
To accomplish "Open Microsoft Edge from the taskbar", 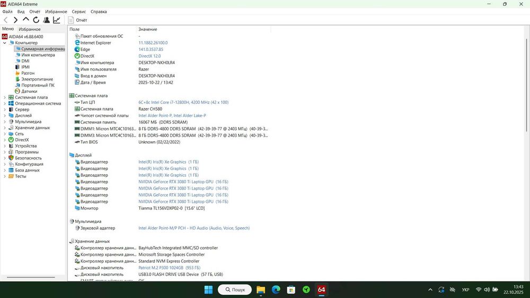I will coord(276,290).
